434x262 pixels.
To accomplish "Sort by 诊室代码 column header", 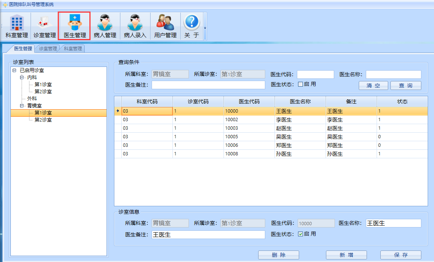I will tap(198, 101).
